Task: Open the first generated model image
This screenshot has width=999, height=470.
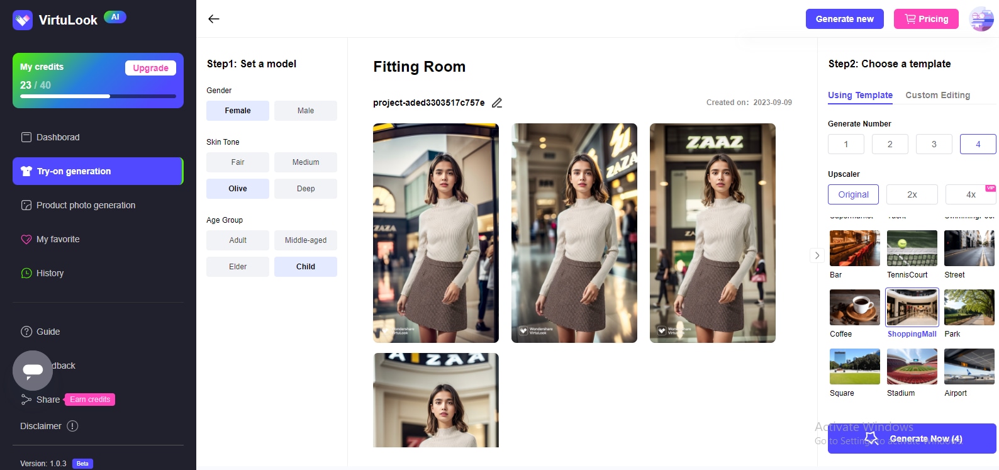Action: pyautogui.click(x=436, y=233)
